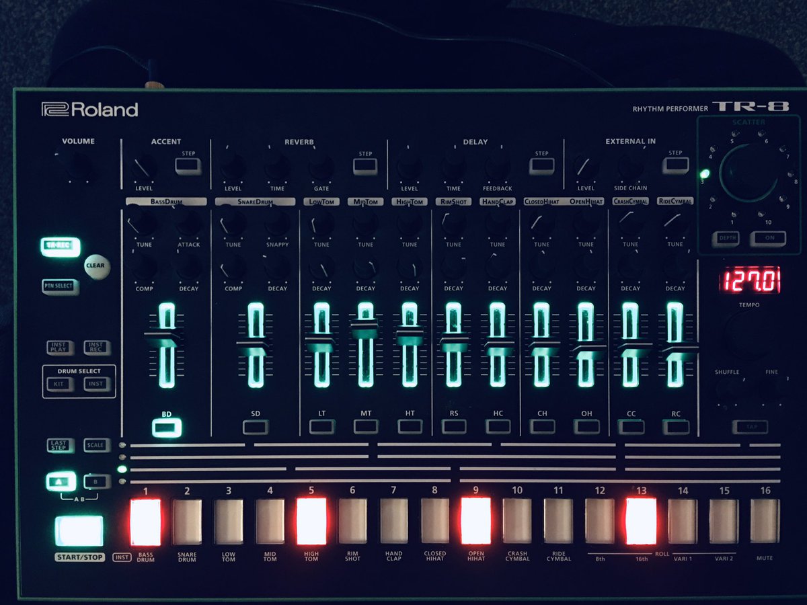The width and height of the screenshot is (807, 605).
Task: Toggle step 12 8th roll pad
Action: (x=600, y=522)
